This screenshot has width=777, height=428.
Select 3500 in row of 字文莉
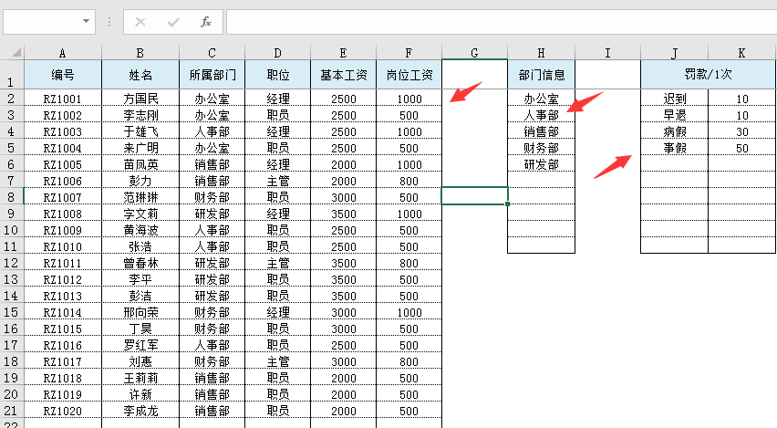pos(344,214)
